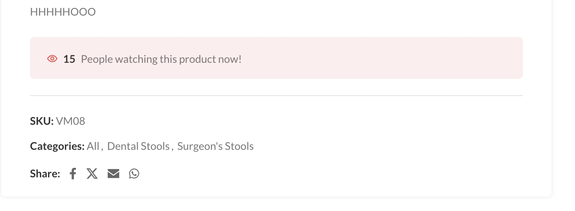Viewport: 575px width, 211px height.
Task: Share this product via the envelope email icon
Action: 113,174
